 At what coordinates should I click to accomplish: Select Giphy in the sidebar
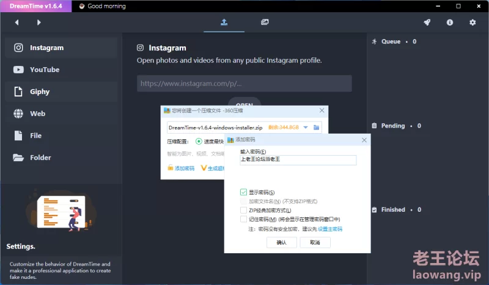tap(61, 92)
